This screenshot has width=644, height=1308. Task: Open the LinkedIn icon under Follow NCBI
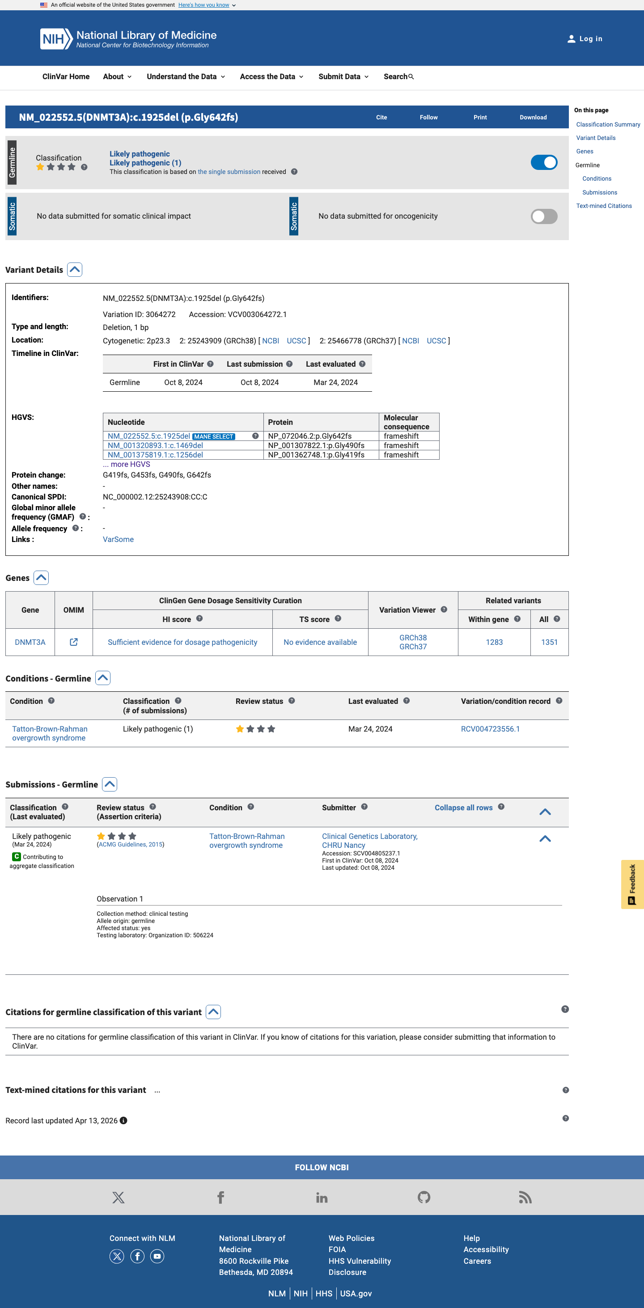point(322,1197)
